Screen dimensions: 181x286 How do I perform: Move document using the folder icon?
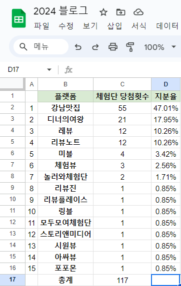coord(120,12)
